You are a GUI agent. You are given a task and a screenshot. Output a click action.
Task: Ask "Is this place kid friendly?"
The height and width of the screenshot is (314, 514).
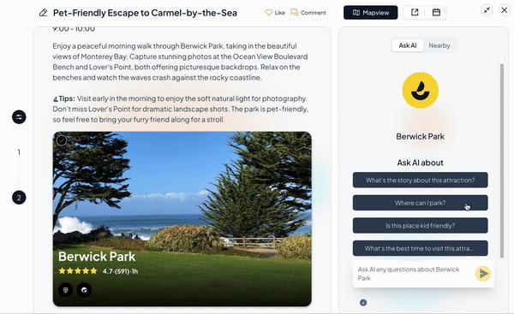click(x=421, y=226)
